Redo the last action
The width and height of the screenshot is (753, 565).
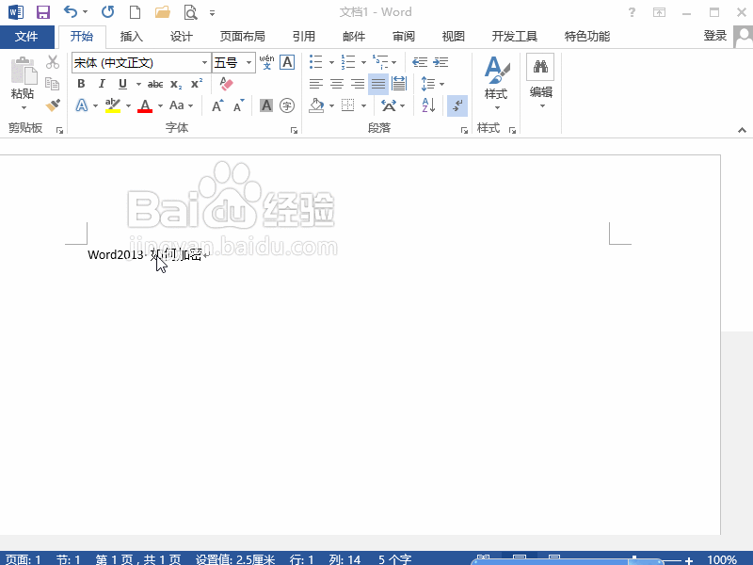pyautogui.click(x=107, y=12)
